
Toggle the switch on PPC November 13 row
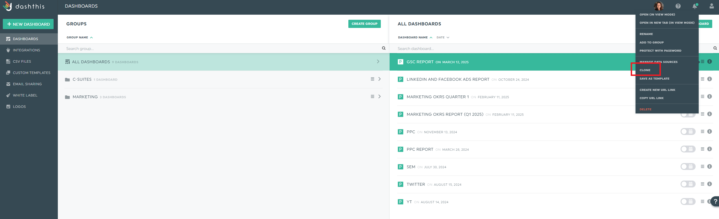point(688,132)
